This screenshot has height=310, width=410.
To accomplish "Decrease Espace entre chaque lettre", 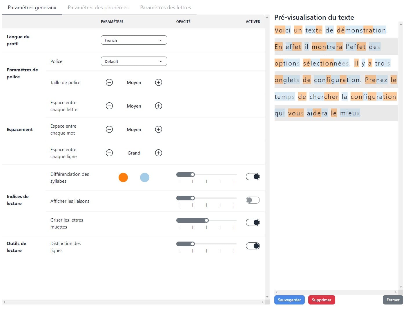I will (x=109, y=106).
